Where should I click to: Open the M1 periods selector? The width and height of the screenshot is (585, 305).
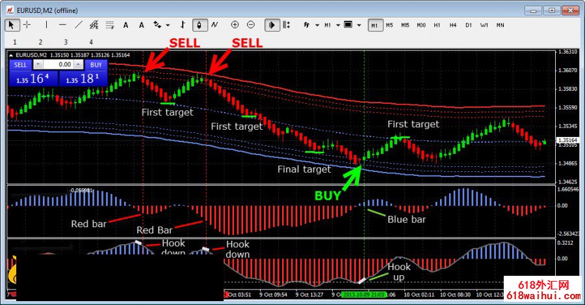coord(328,25)
